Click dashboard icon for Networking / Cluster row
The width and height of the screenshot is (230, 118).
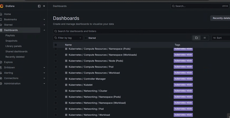pyautogui.click(x=66, y=91)
